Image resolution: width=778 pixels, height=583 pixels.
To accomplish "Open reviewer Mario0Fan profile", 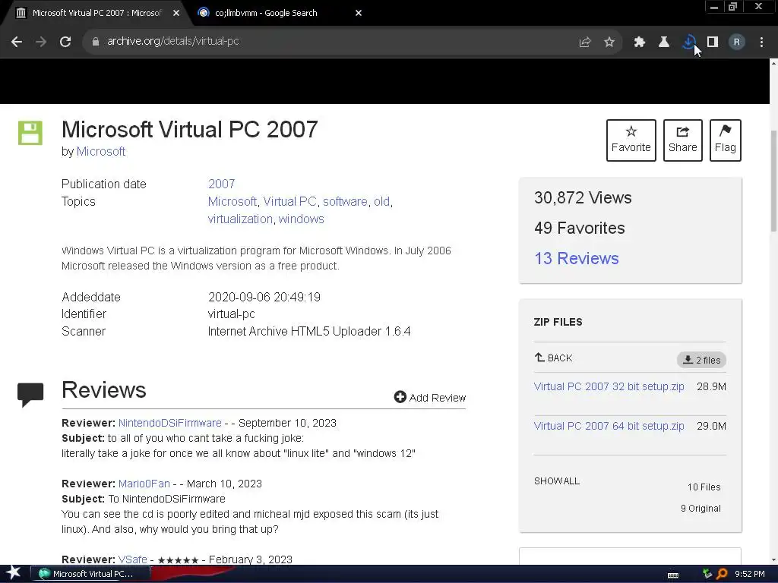I will coord(144,484).
